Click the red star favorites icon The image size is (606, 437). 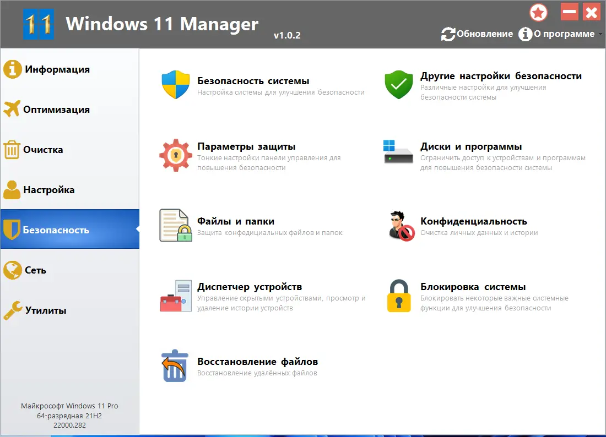[x=538, y=12]
